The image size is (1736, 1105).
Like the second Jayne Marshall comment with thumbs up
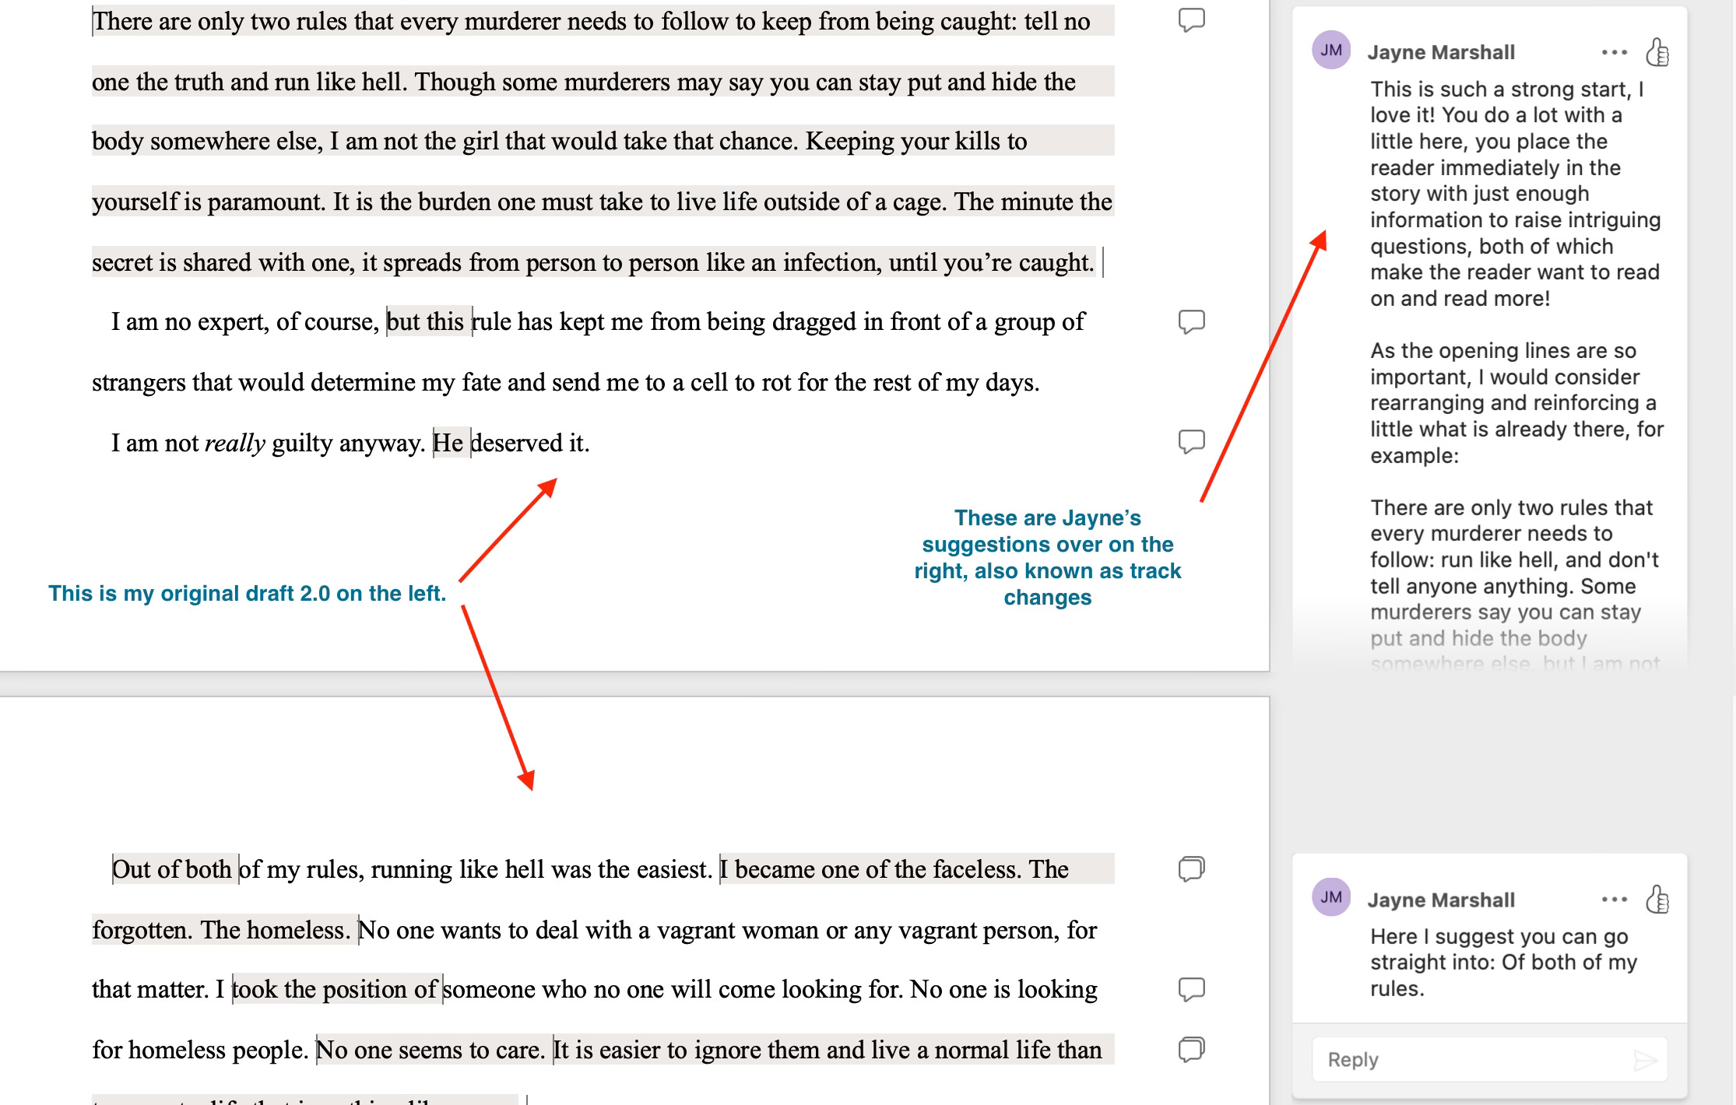1657,900
